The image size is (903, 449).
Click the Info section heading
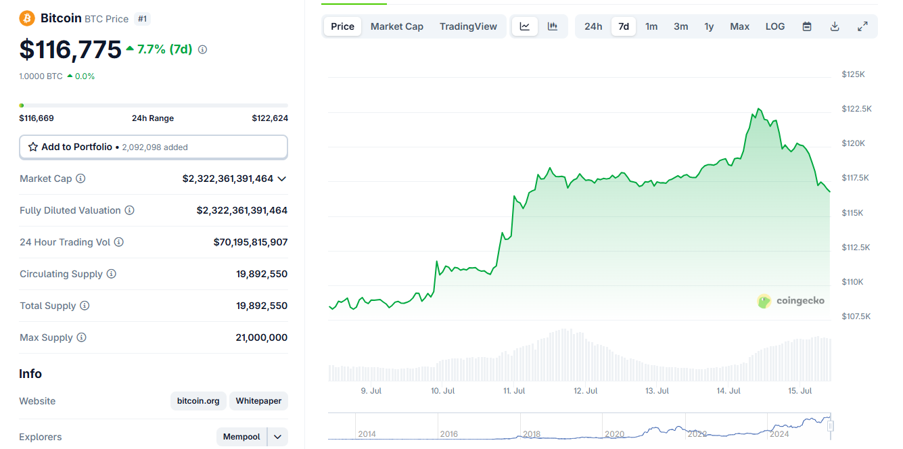(x=30, y=374)
